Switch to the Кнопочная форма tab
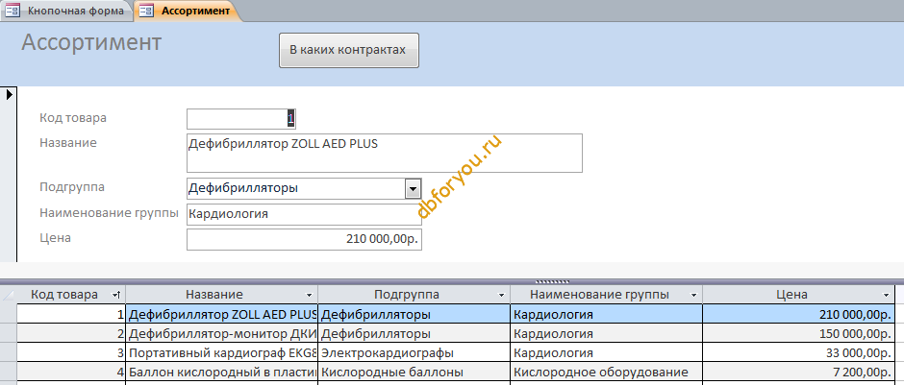The height and width of the screenshot is (385, 904). pos(66,11)
